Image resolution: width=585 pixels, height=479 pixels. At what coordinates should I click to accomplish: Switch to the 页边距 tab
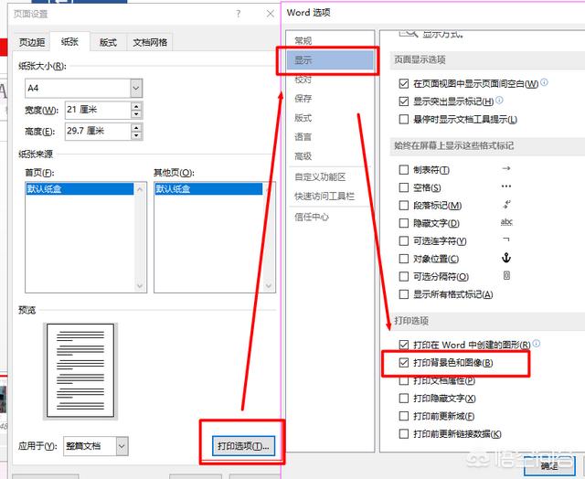(x=32, y=42)
